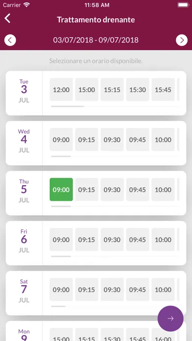
Task: Click the date range 03/07/2018 - 09/07/2018
Action: (x=96, y=40)
